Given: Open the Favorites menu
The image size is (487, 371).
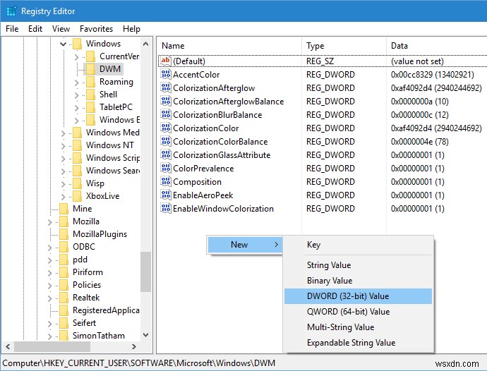Looking at the screenshot, I should tap(96, 29).
